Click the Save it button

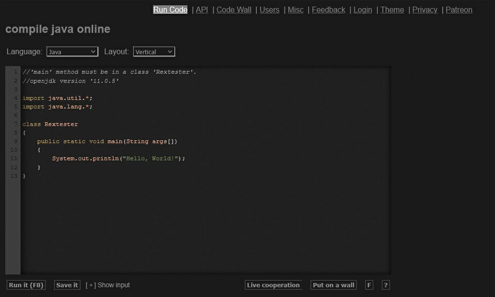click(67, 285)
